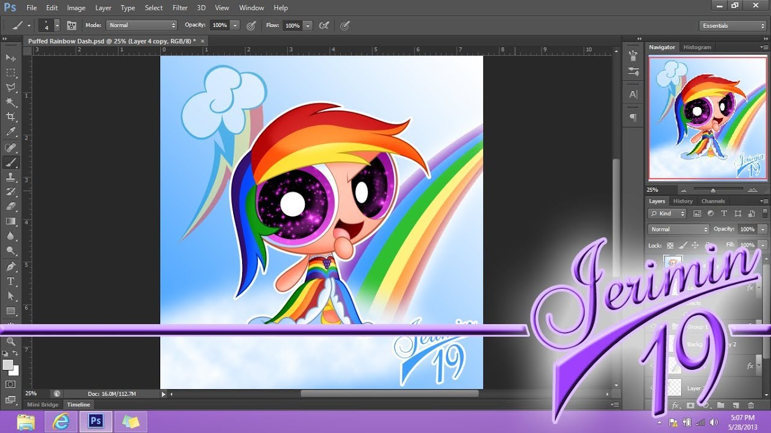Toggle tablet pressure for brush size
Viewport: 771px width, 433px height.
coord(345,25)
